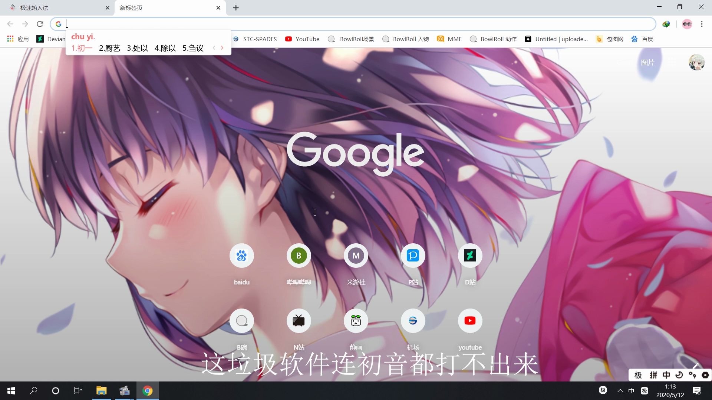712x400 pixels.
Task: Select candidate 2.厨艺 from list
Action: tap(109, 47)
